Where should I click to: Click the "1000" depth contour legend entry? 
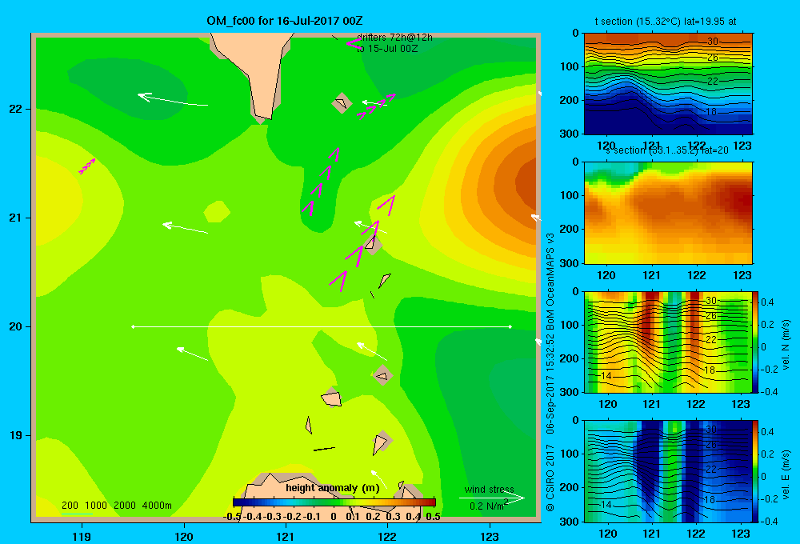(96, 506)
